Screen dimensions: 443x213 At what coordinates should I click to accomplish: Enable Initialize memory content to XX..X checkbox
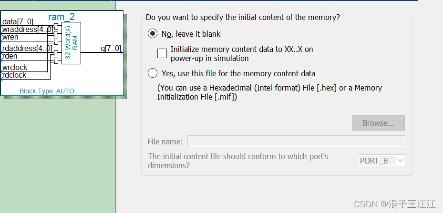pyautogui.click(x=162, y=53)
